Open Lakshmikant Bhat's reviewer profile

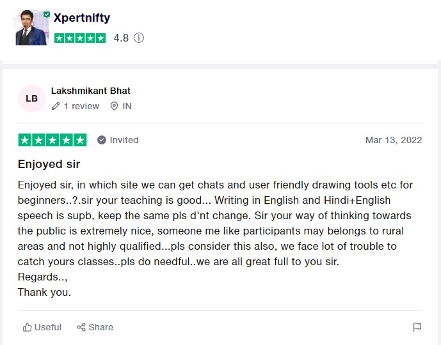(x=90, y=91)
